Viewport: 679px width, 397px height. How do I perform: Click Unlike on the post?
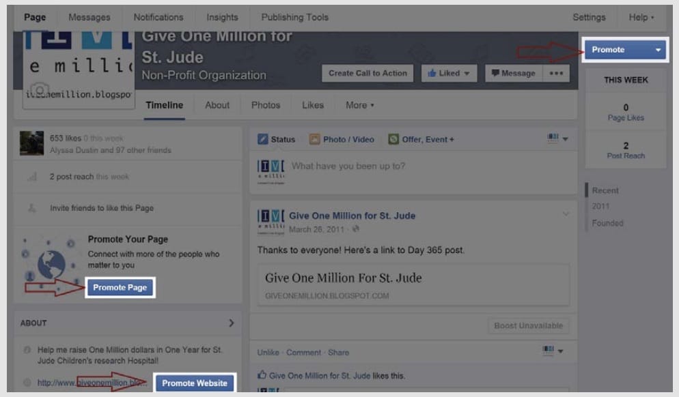[x=268, y=353]
